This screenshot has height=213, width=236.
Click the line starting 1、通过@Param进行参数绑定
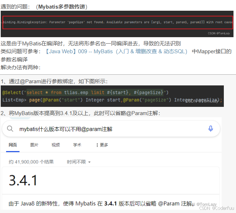pyautogui.click(x=54, y=81)
